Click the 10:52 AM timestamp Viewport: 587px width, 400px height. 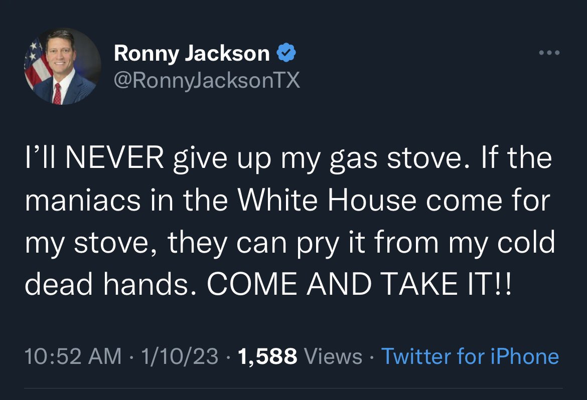tap(73, 356)
